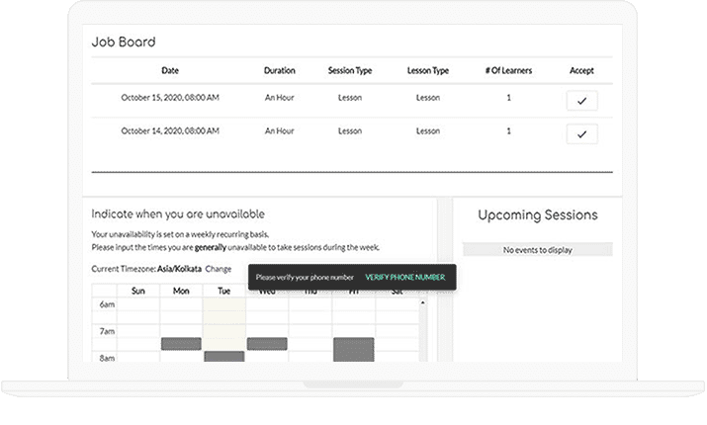Click the Sun day column header
Viewport: 707px width, 425px height.
(138, 291)
